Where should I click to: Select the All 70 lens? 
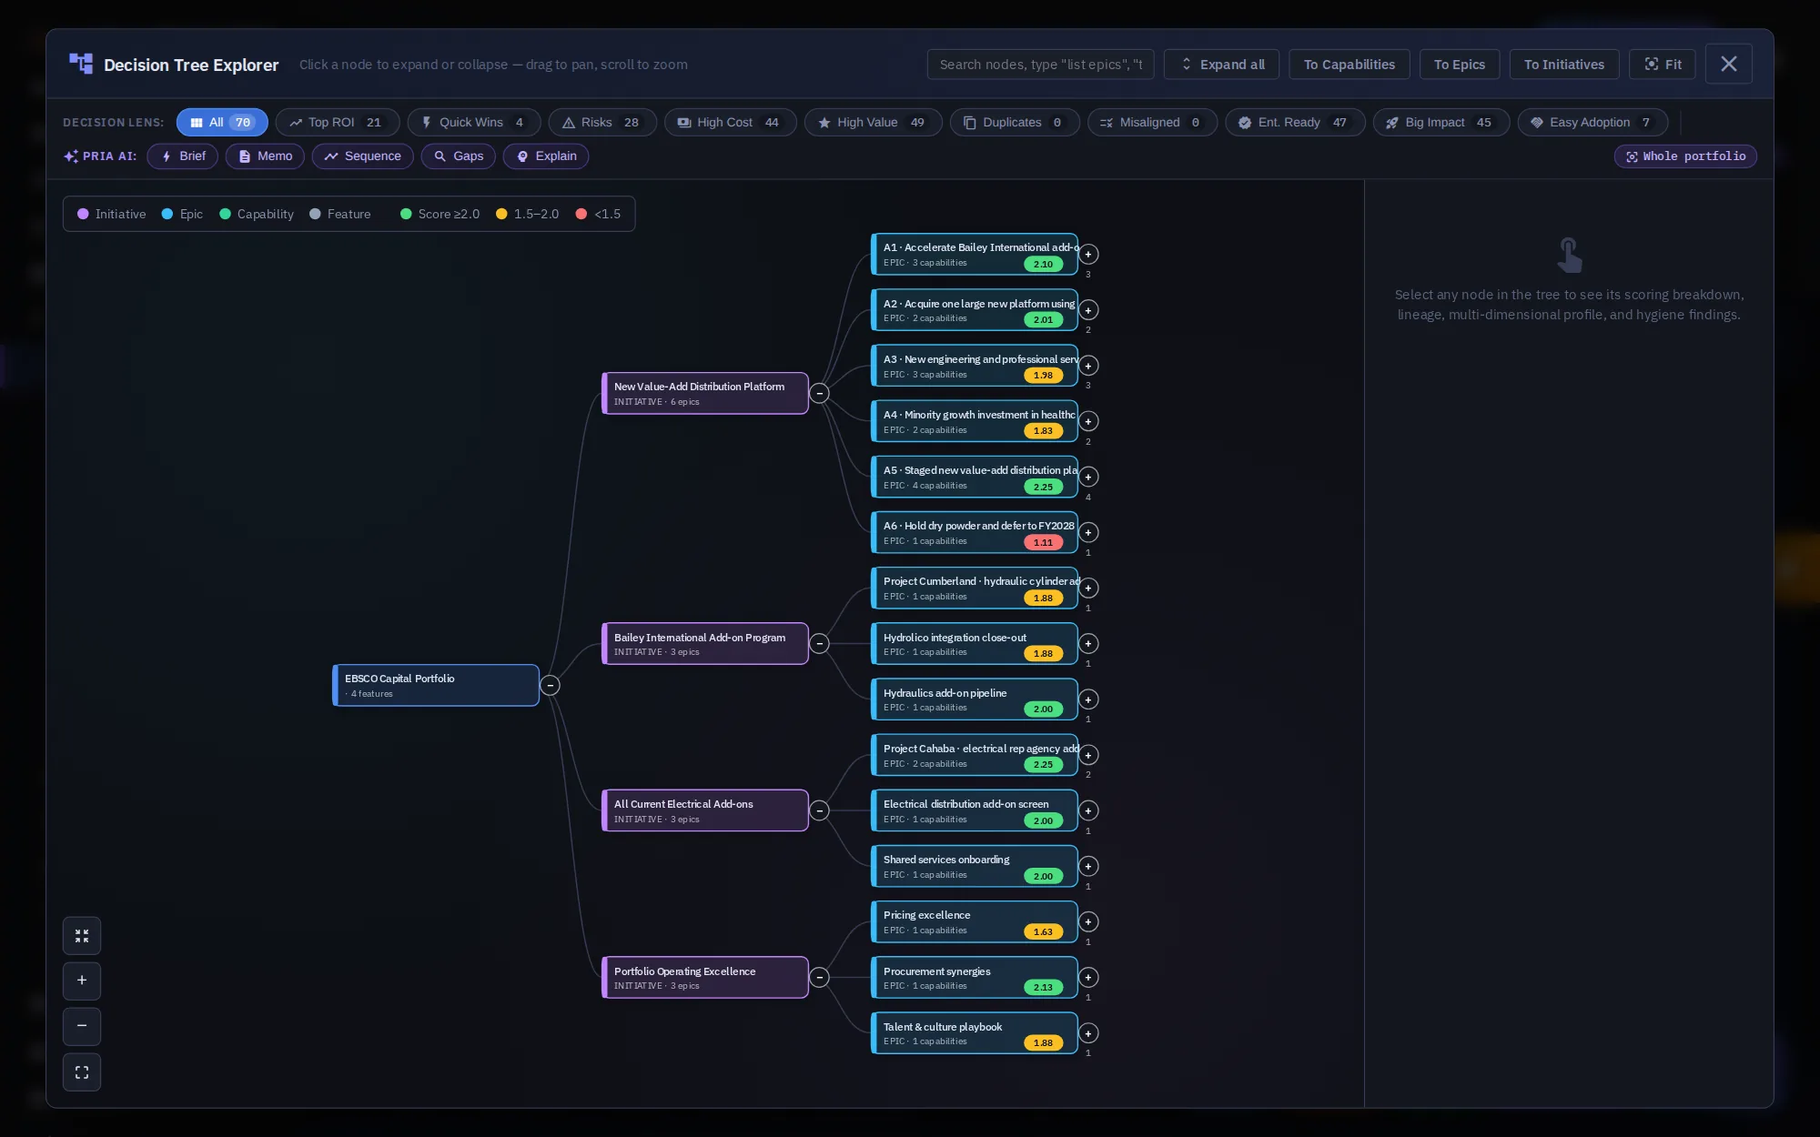click(222, 123)
